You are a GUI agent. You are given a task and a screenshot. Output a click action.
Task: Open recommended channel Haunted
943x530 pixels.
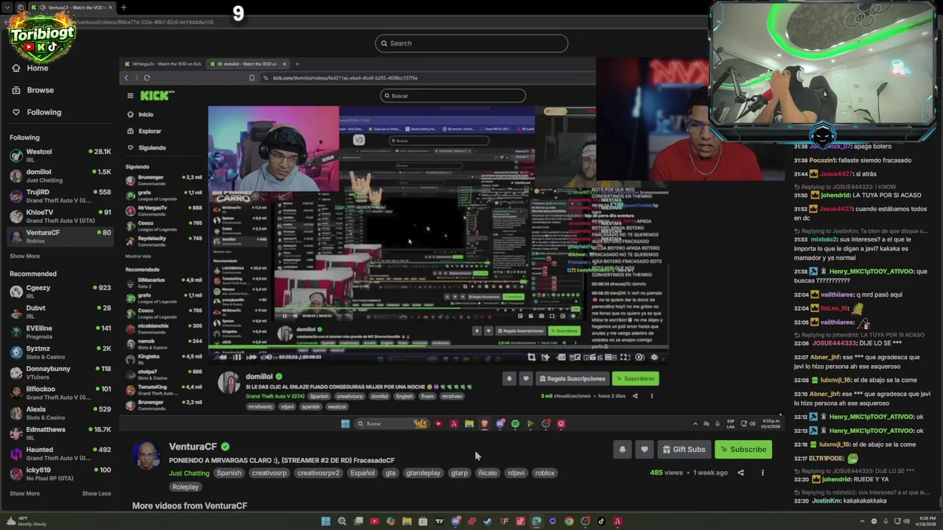(x=60, y=453)
